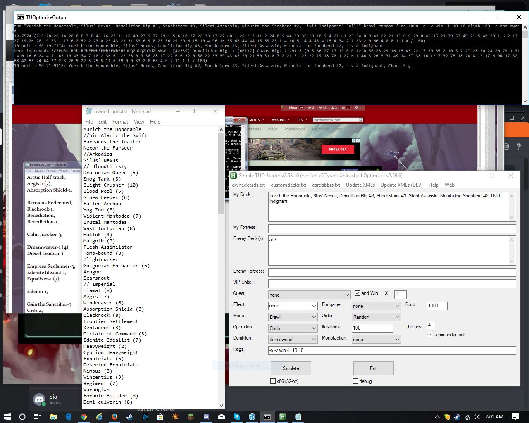Screen dimensions: 529x423
Task: Open Action Center notifications icon
Action: click(515, 417)
